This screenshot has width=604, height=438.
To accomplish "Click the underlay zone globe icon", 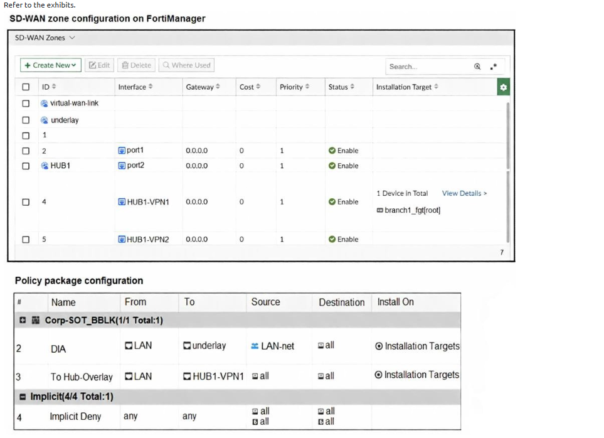I will pyautogui.click(x=45, y=120).
